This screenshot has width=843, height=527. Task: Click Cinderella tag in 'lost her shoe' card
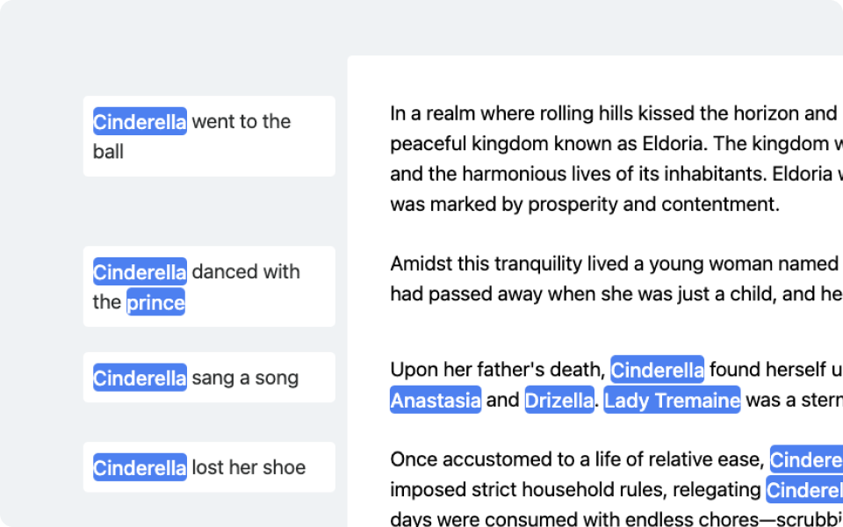[x=140, y=467]
